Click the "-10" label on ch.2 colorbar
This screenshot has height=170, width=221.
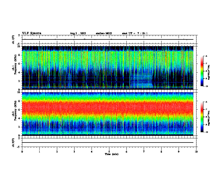(x=206, y=132)
